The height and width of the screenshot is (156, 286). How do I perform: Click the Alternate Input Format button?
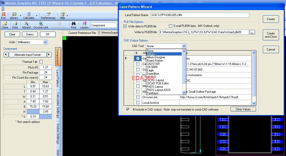pos(27,55)
